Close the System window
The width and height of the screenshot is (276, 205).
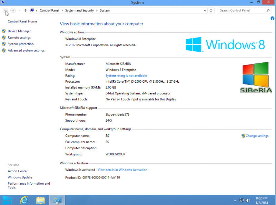click(268, 2)
